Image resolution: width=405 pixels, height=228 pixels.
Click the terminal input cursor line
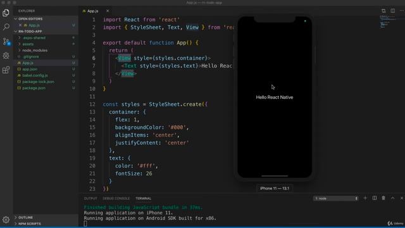tap(85, 224)
